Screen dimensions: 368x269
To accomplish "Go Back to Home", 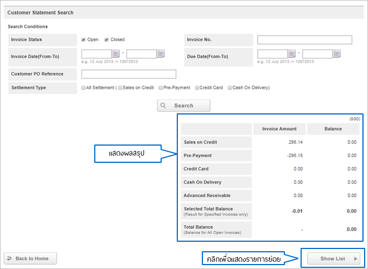I will click(x=31, y=258).
